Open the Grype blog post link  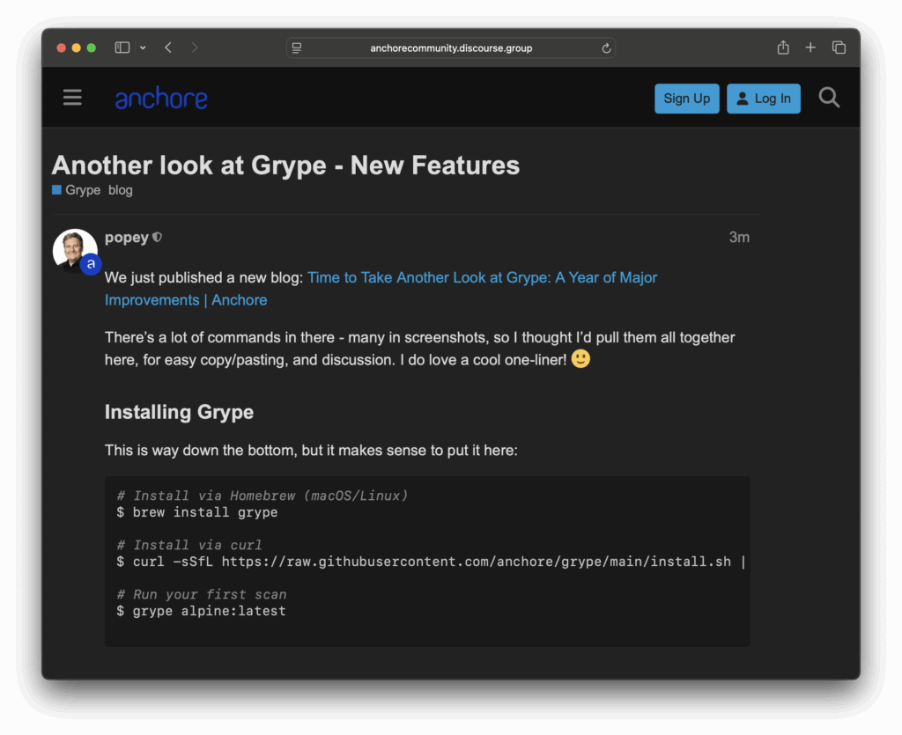[x=381, y=289]
